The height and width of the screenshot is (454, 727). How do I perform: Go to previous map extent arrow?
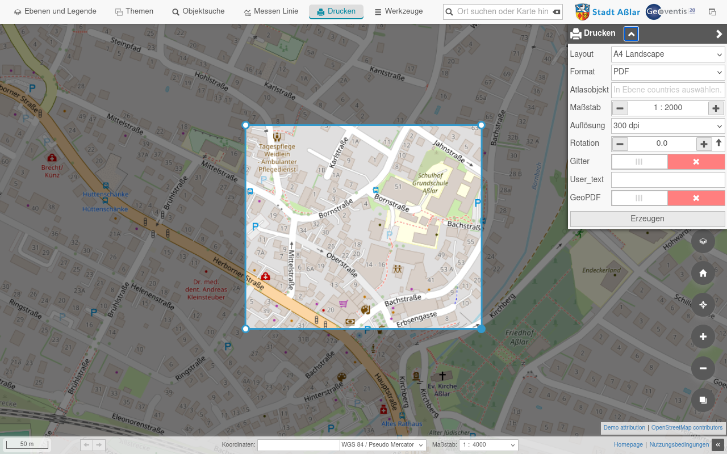[86, 445]
